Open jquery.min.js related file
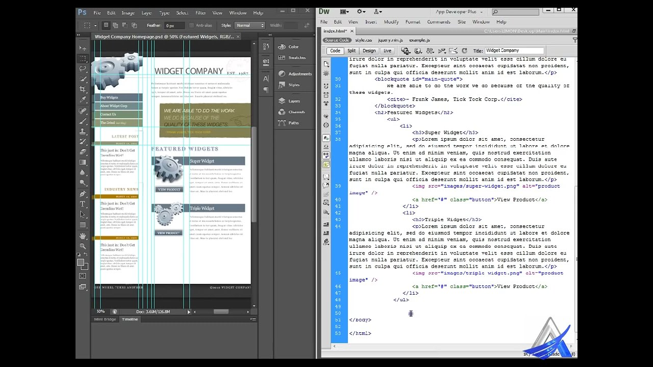653x367 pixels. click(390, 40)
